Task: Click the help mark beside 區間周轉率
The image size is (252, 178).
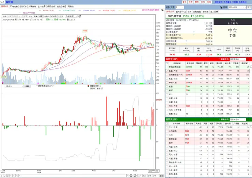Action: 186,44
